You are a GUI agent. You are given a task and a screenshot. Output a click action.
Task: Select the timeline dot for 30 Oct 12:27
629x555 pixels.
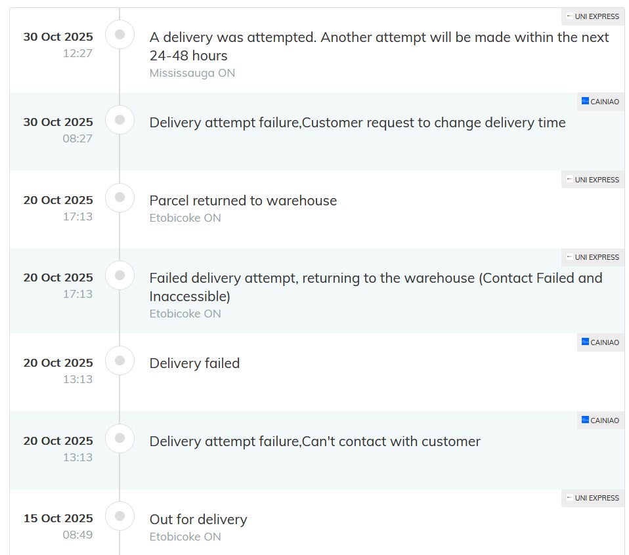click(119, 35)
